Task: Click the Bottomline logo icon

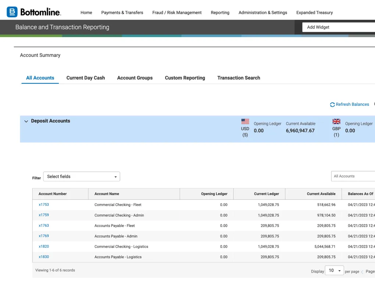Action: coord(12,12)
